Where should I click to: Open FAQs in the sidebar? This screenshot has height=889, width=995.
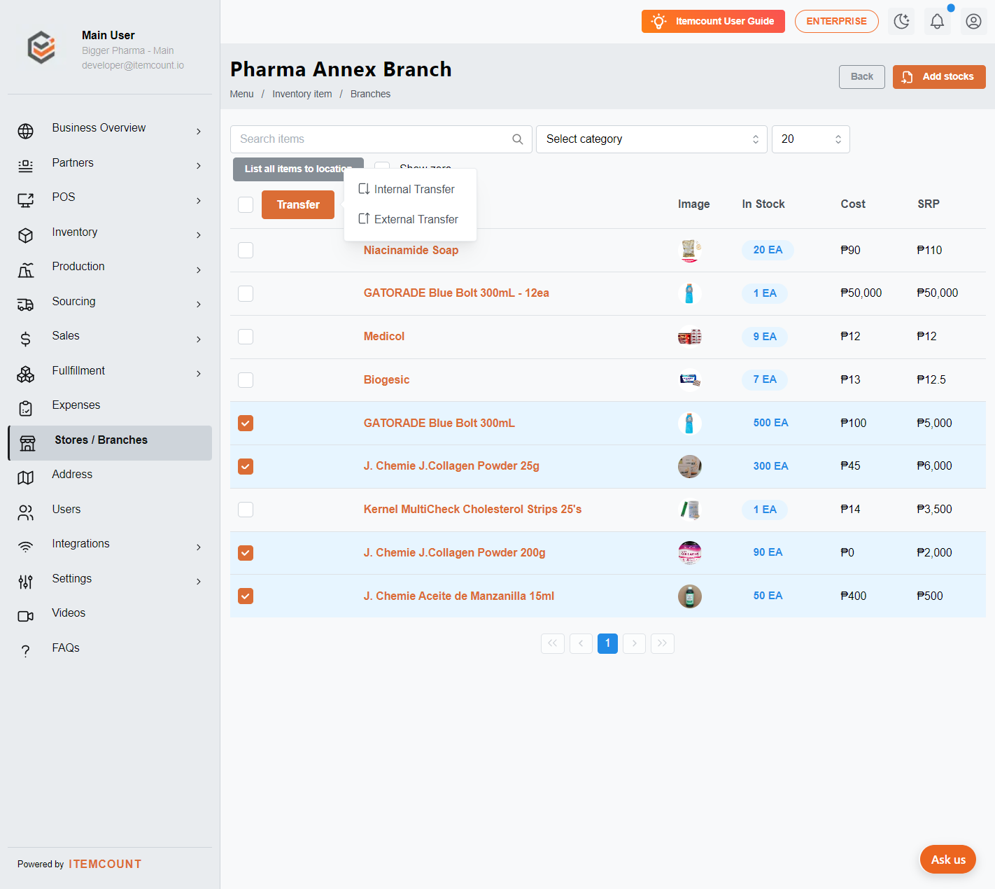(x=66, y=647)
